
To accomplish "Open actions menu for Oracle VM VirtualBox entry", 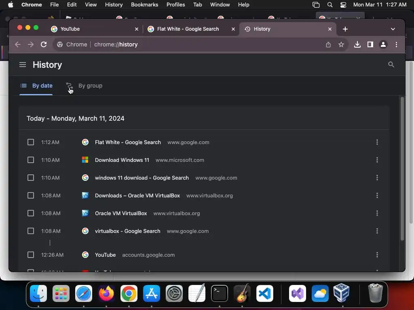I will point(377,213).
